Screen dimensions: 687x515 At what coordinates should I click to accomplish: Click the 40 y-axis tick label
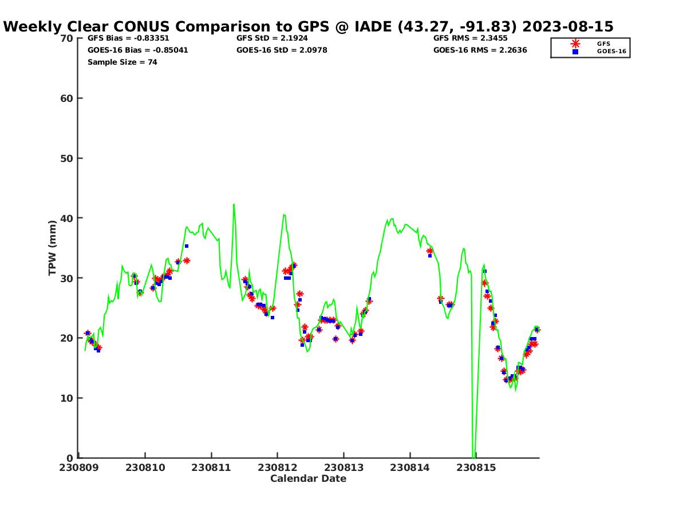[68, 218]
